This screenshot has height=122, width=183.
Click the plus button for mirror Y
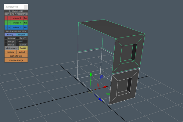click(x=9, y=23)
